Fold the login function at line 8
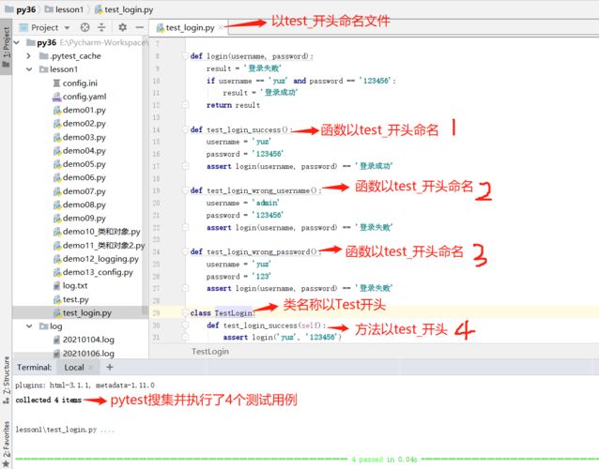 tap(185, 56)
